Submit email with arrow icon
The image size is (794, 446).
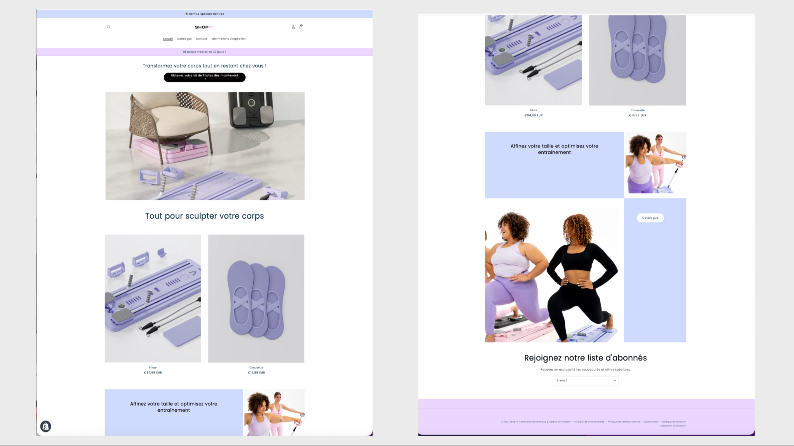(x=614, y=381)
